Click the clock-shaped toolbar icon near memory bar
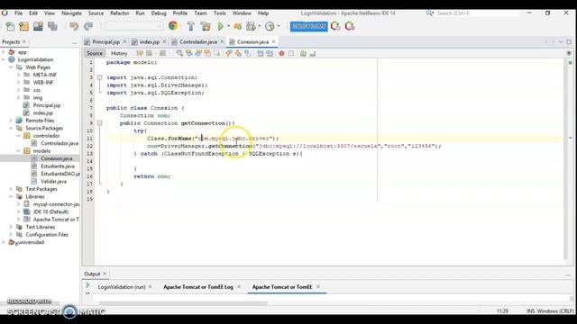The image size is (577, 324). (270, 26)
